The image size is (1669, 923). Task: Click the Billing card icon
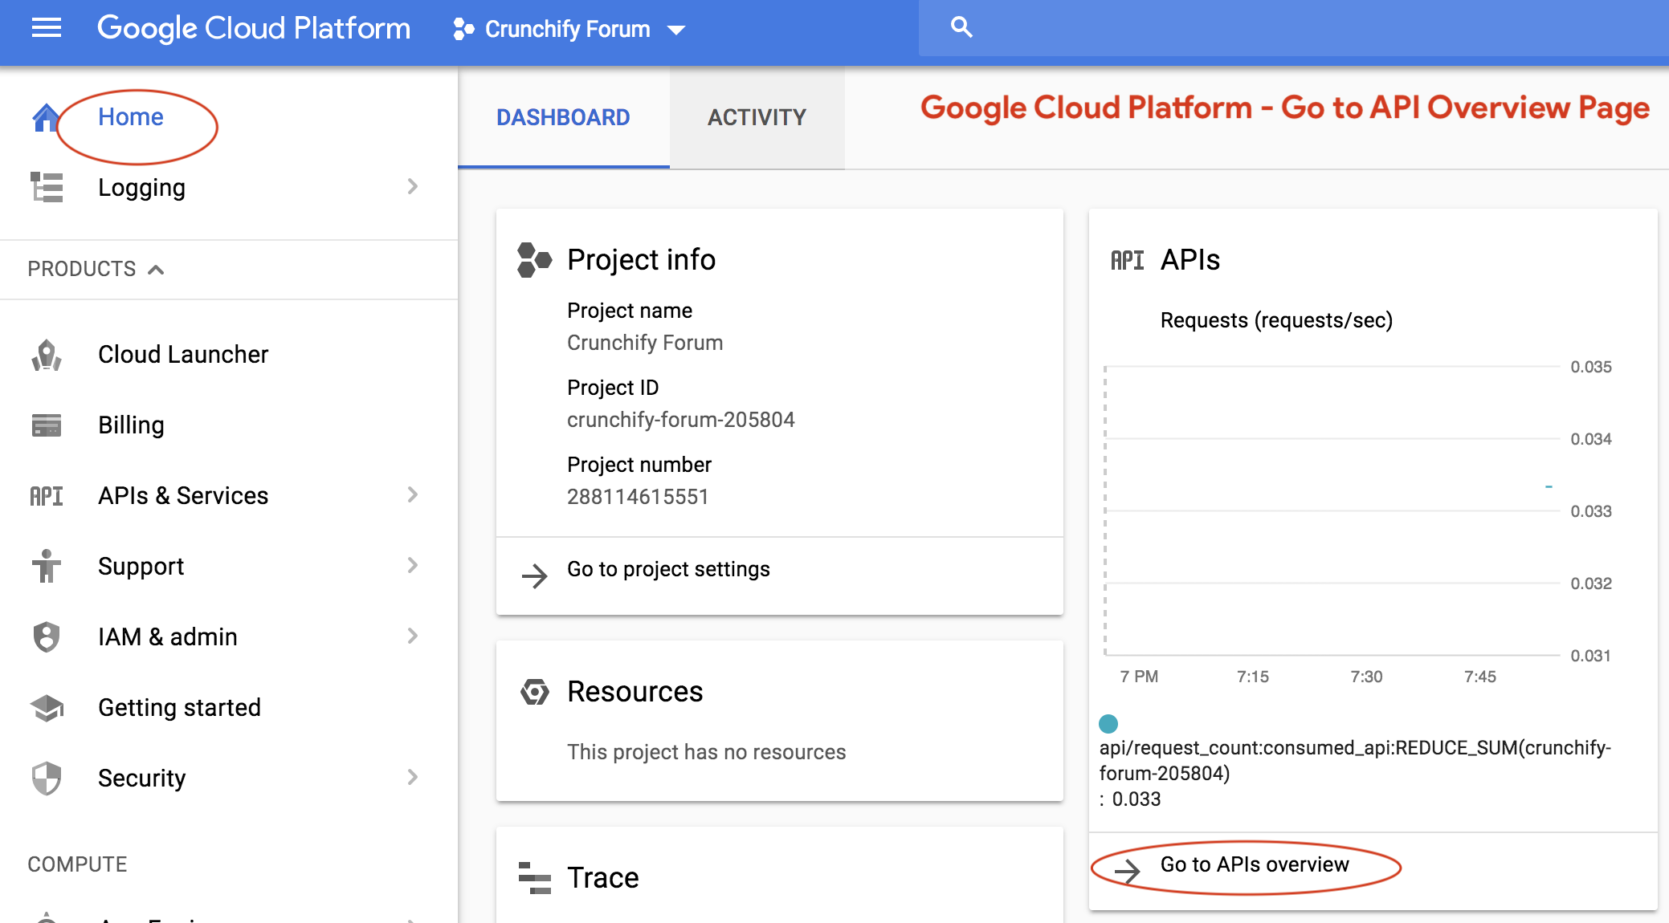47,425
